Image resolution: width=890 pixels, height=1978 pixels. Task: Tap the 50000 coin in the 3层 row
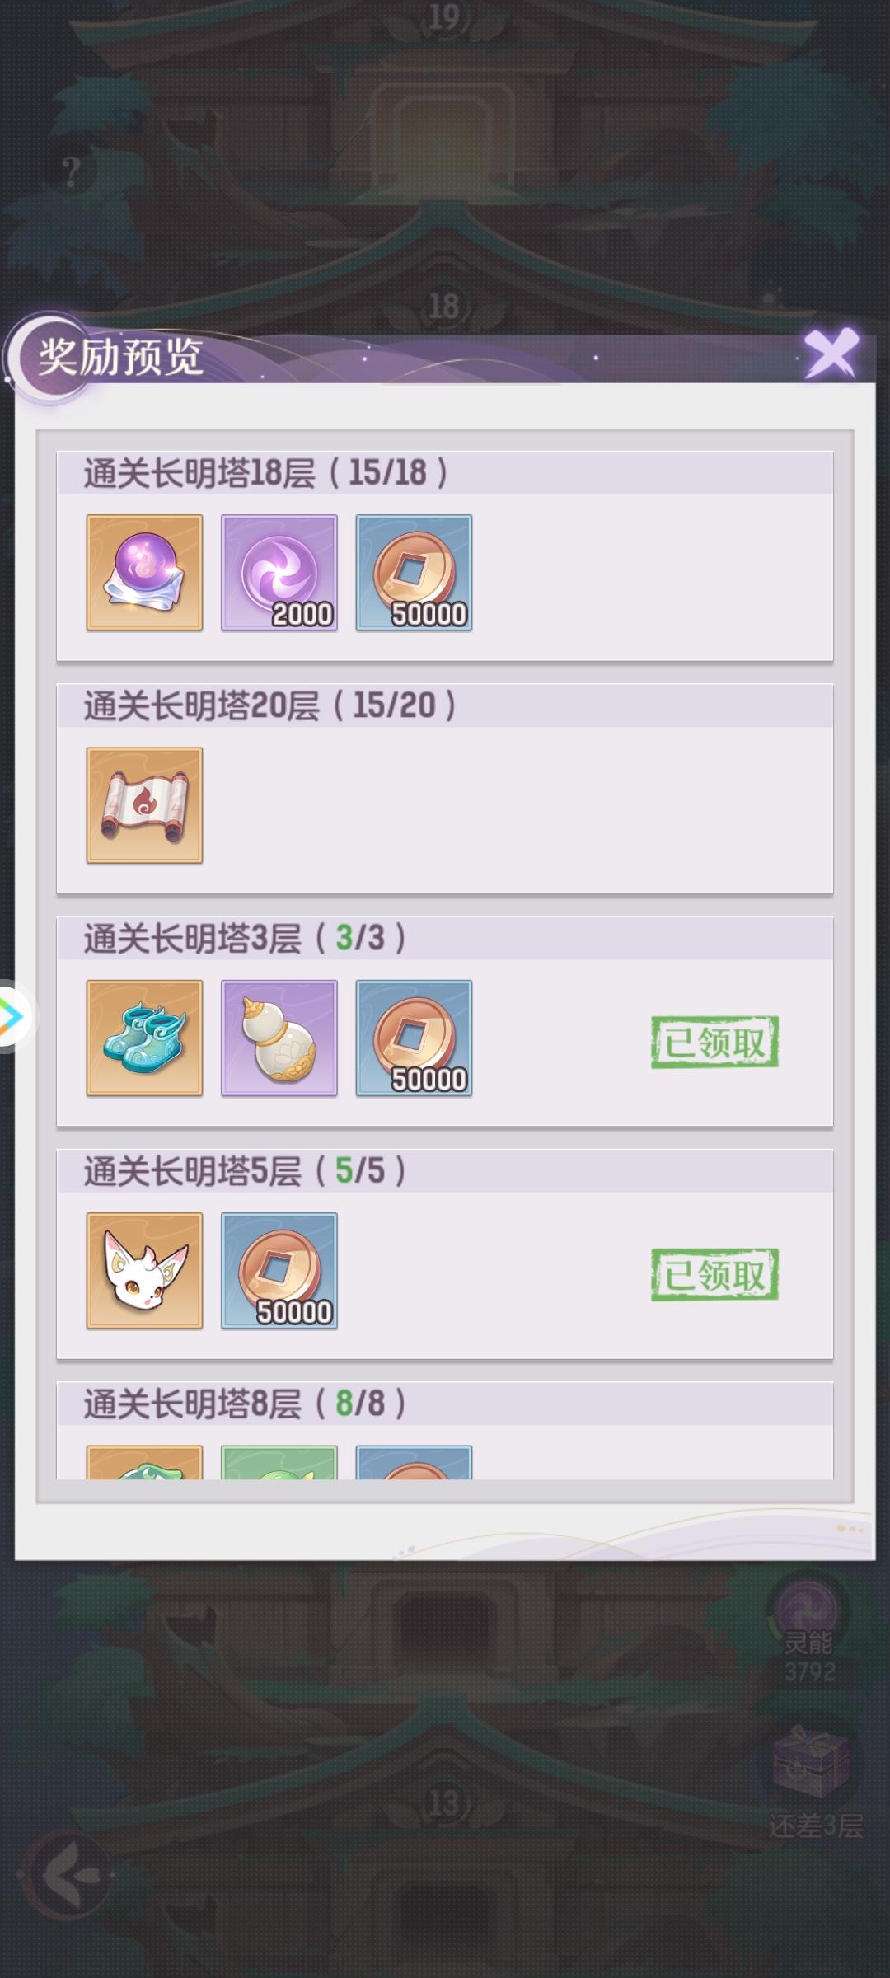(414, 1038)
